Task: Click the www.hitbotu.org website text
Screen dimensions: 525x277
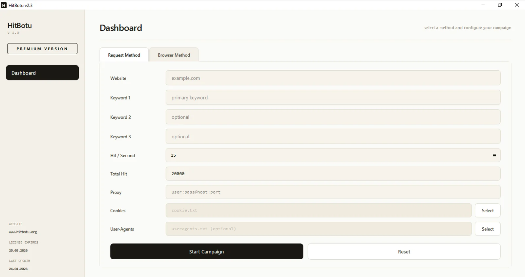Action: pos(23,232)
